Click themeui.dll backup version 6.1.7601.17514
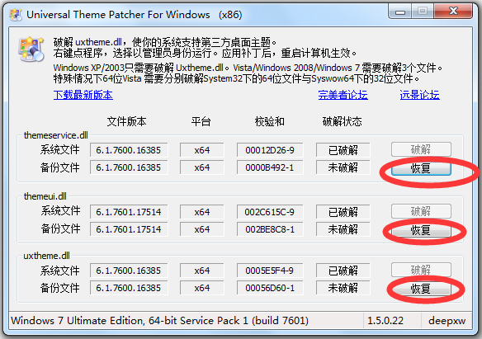The height and width of the screenshot is (339, 482). [x=129, y=229]
